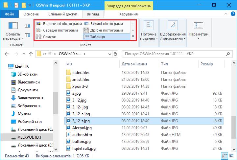This screenshot has height=160, width=237.
Task: Open Customize Quick Access Toolbar dropdown
Action: click(30, 6)
